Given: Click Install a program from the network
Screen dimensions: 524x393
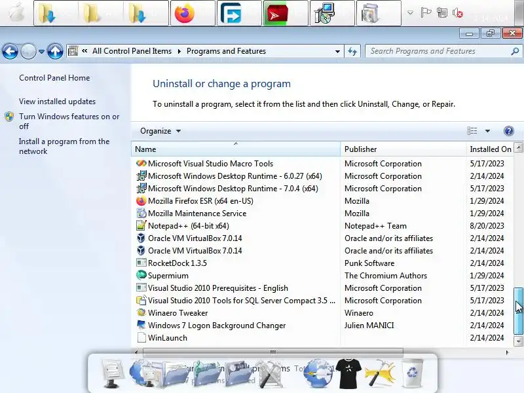Looking at the screenshot, I should [64, 146].
